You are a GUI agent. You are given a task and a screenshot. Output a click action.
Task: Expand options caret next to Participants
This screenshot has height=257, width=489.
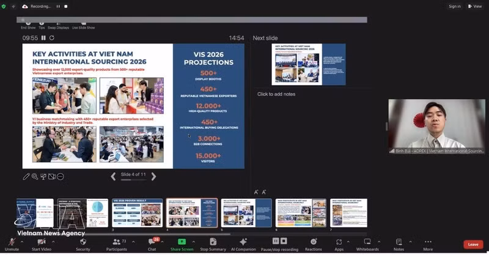(x=133, y=242)
